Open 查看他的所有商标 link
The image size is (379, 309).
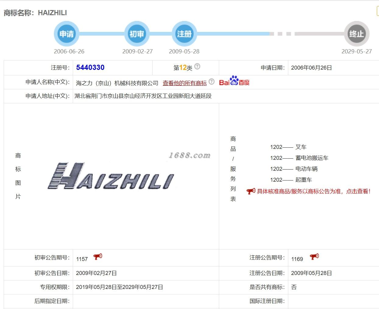[185, 83]
